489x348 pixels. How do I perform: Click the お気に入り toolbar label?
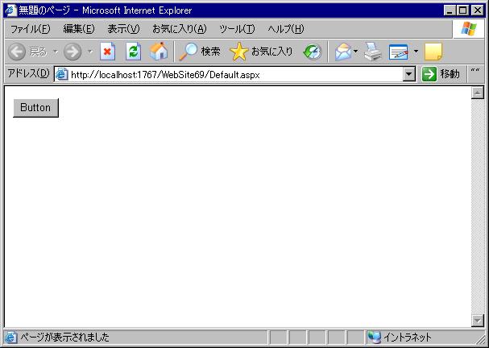pyautogui.click(x=272, y=52)
